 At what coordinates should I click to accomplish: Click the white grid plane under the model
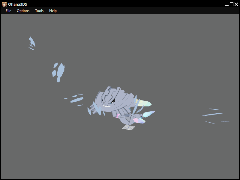pyautogui.click(x=128, y=127)
